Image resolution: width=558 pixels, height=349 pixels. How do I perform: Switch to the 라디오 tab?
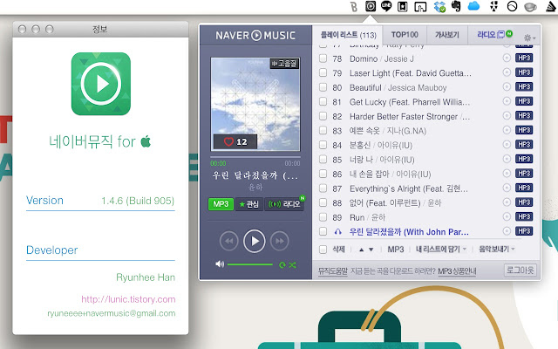(x=494, y=35)
